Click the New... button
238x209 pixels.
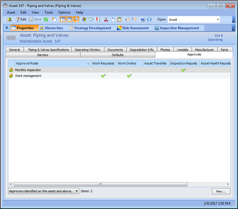point(221,191)
